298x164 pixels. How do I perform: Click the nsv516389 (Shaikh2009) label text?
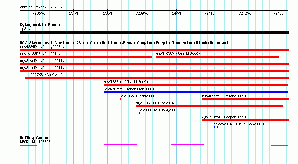[178, 54]
